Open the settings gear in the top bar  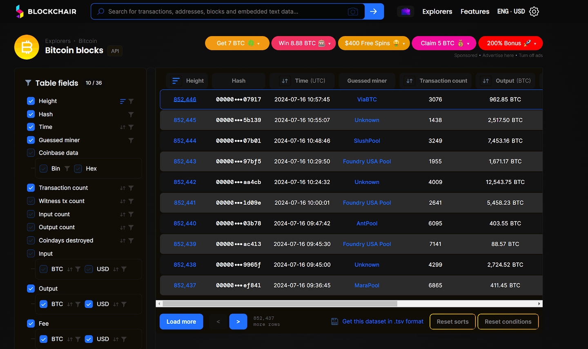pyautogui.click(x=534, y=11)
